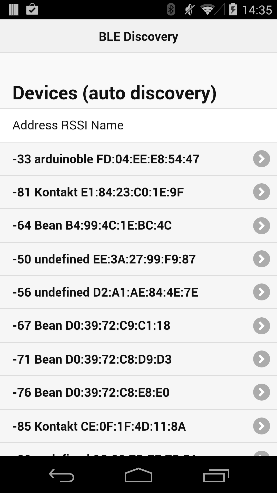Viewport: 277px width, 493px height.
Task: Tap the BLE Discovery title bar
Action: coord(138,36)
